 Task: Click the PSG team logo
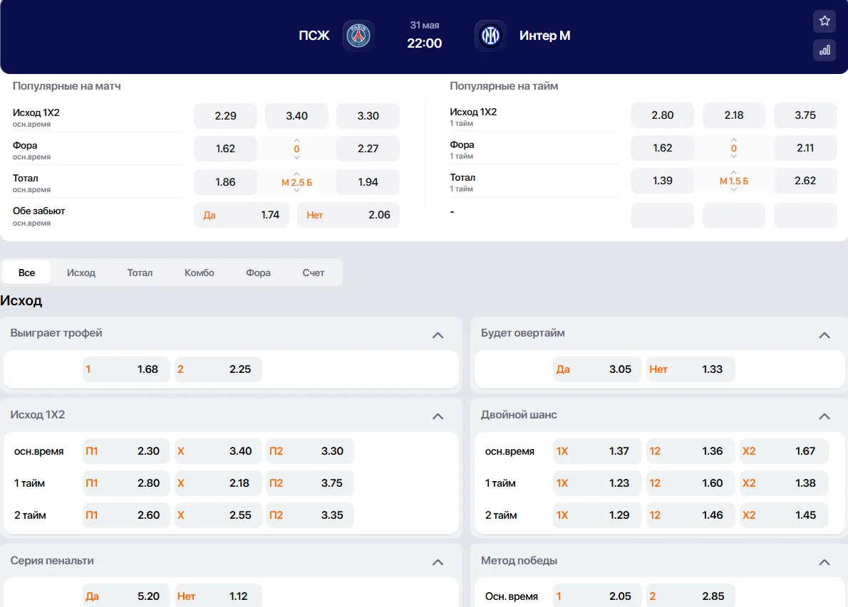tap(358, 36)
